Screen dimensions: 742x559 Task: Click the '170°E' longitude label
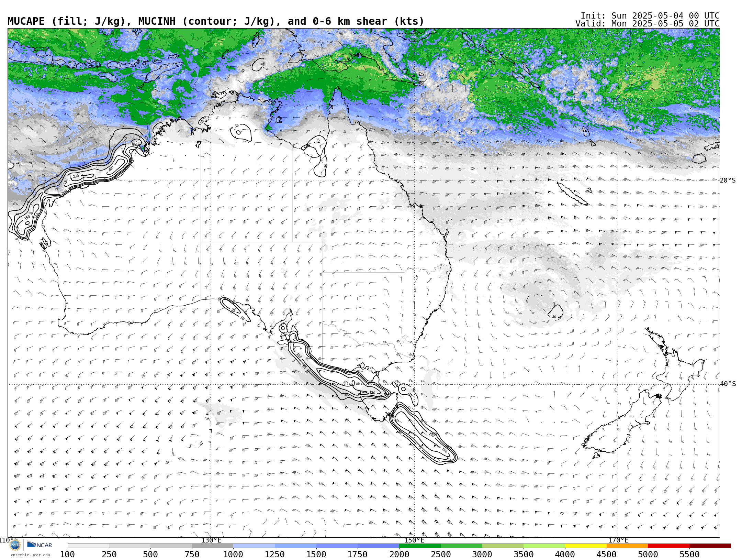[618, 540]
